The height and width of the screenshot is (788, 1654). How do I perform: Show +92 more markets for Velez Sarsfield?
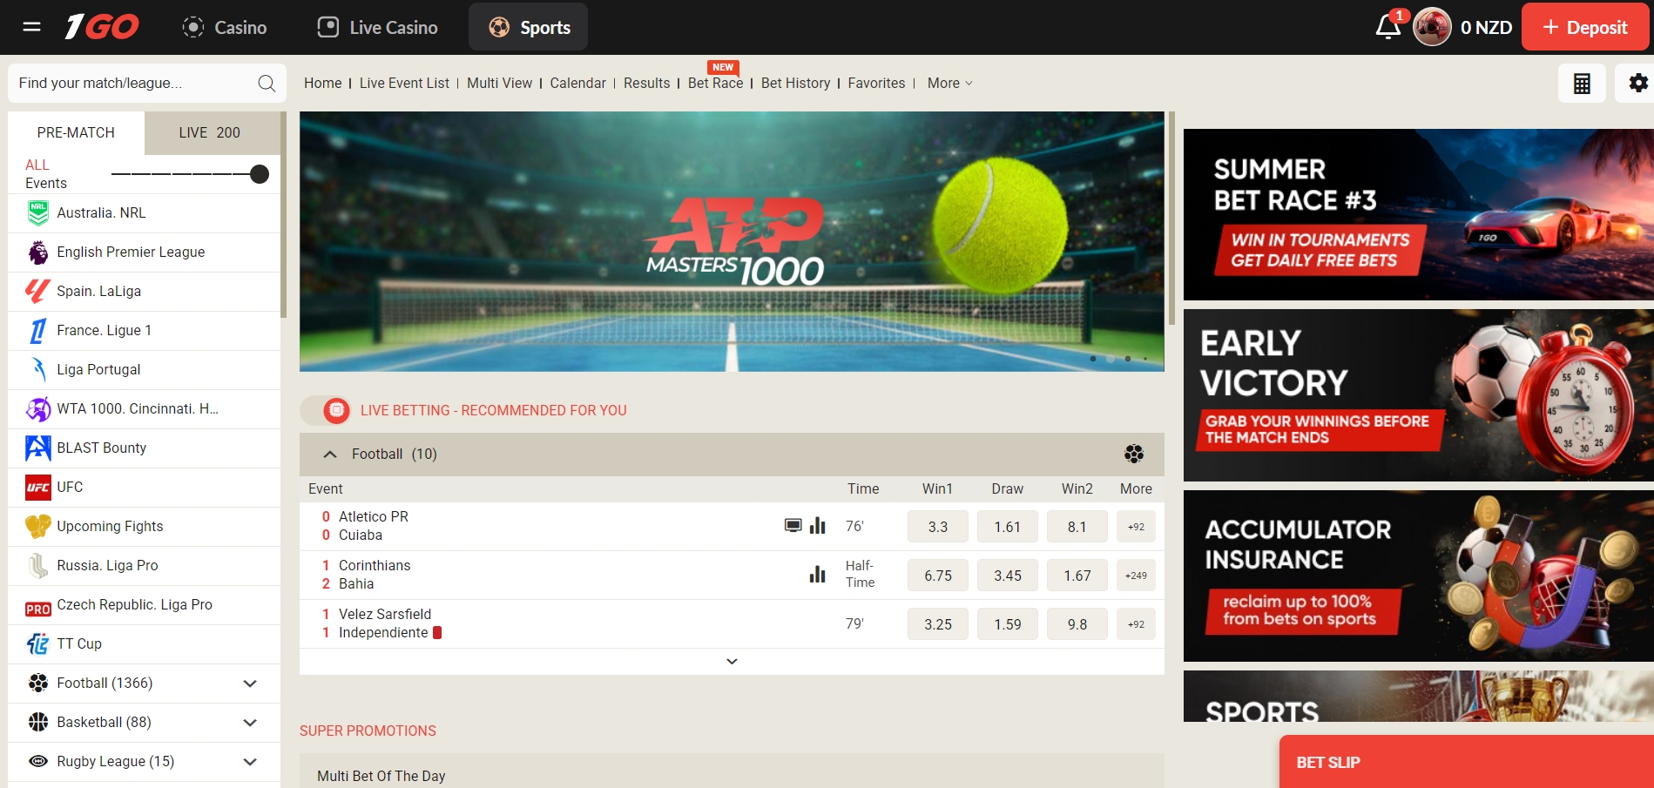pyautogui.click(x=1136, y=624)
